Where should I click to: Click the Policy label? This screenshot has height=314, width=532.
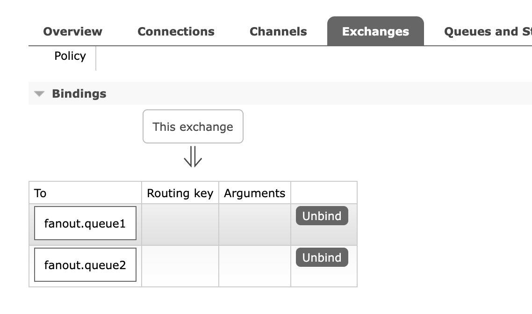[x=70, y=56]
